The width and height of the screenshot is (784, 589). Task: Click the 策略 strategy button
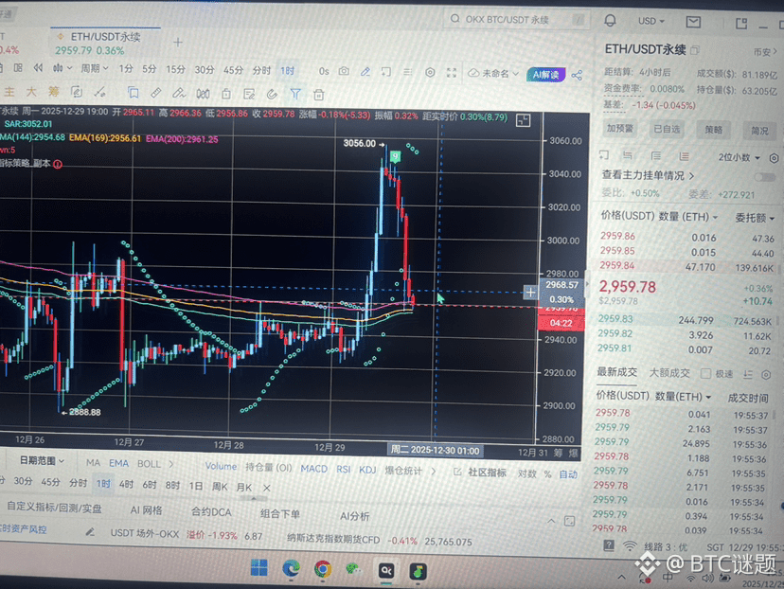coord(714,130)
